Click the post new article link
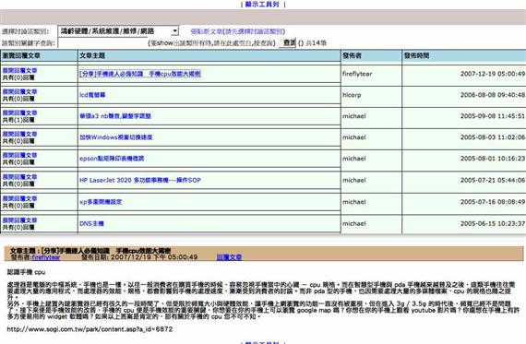Image resolution: width=526 pixels, height=344 pixels. tap(237, 31)
